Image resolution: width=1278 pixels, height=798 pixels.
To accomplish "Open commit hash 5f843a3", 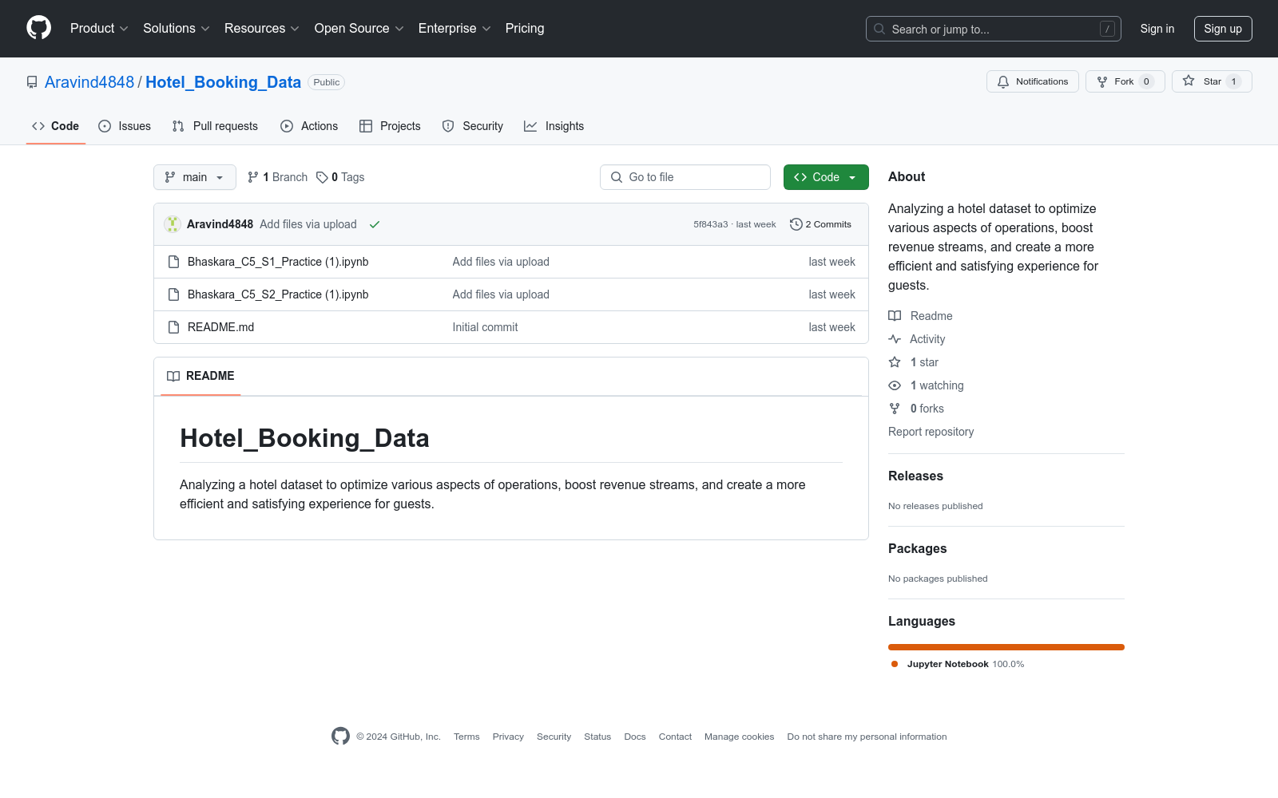I will coord(711,224).
